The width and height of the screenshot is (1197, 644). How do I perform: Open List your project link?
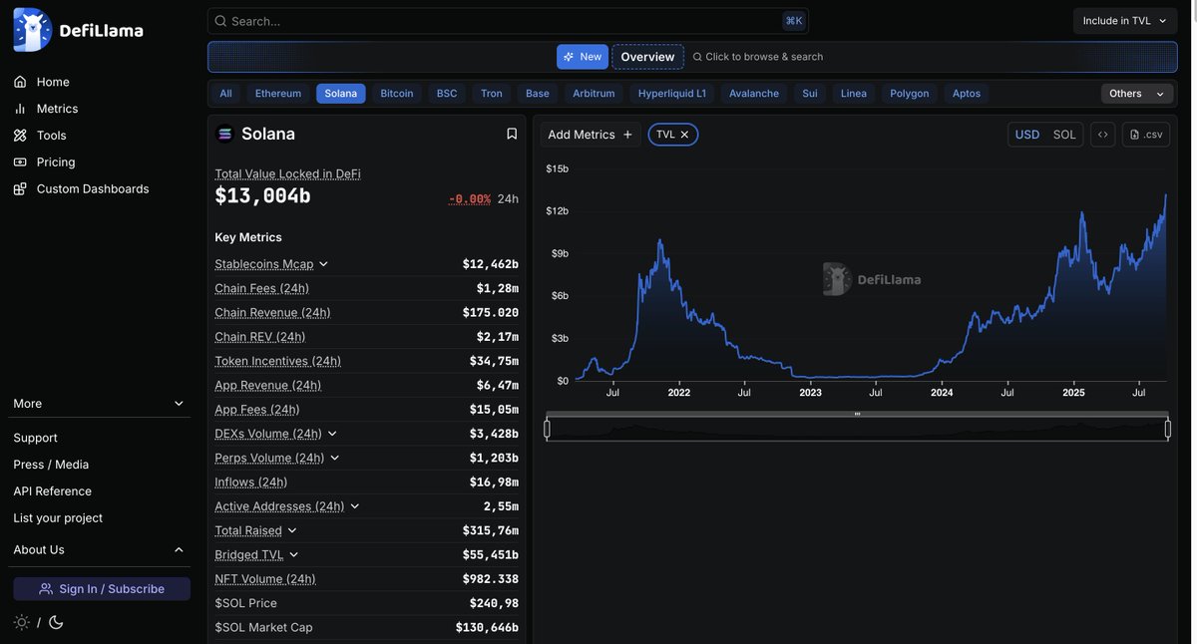(58, 518)
